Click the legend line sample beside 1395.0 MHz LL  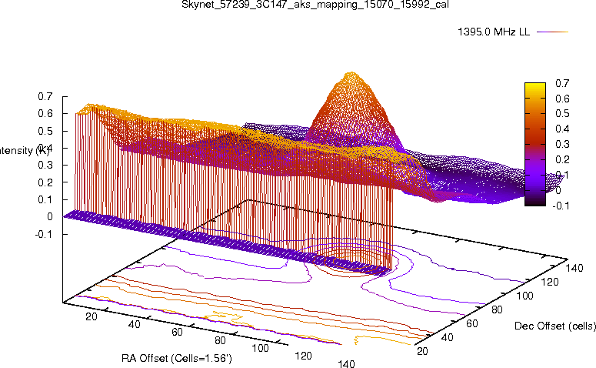pos(552,32)
